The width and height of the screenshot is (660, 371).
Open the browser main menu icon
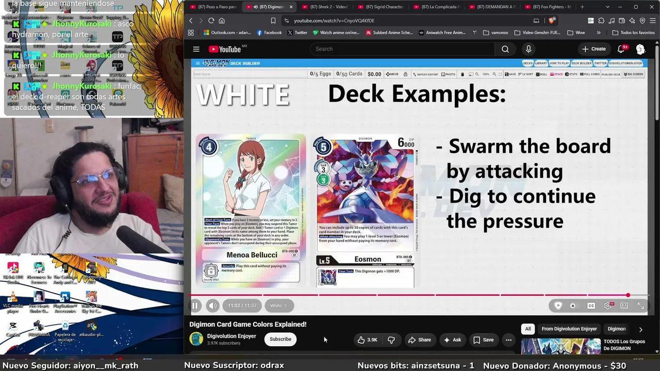[x=652, y=21]
